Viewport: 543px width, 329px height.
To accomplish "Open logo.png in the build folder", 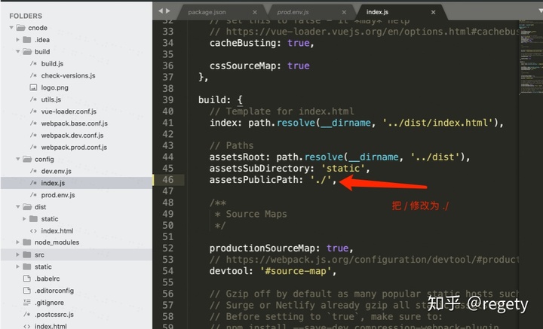I will [x=55, y=87].
